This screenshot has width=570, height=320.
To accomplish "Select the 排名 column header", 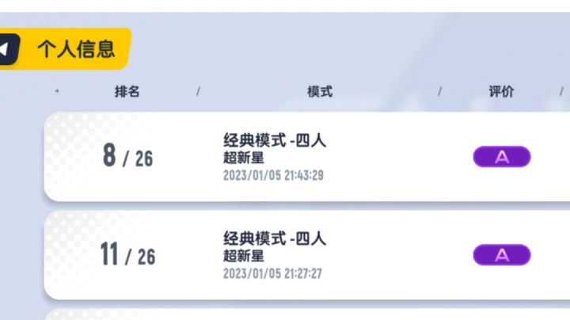I will (x=127, y=92).
